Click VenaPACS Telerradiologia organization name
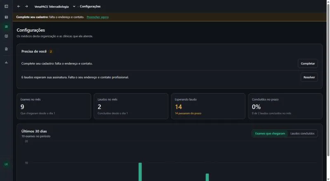 pos(52,7)
